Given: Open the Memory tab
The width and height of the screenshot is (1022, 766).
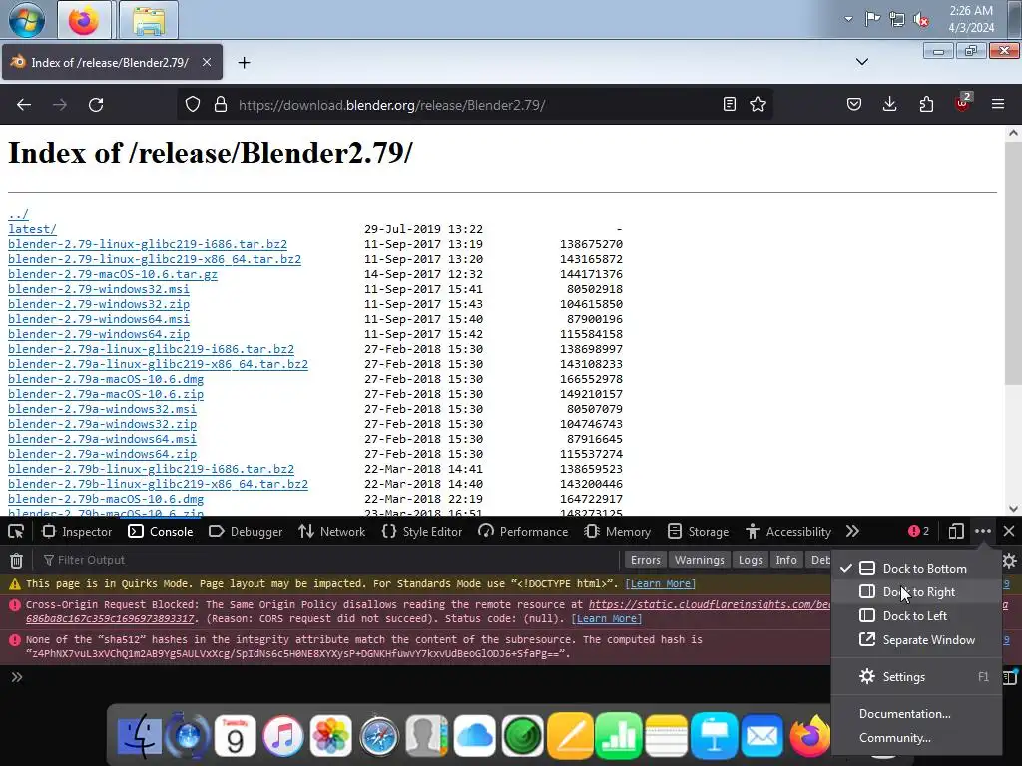Looking at the screenshot, I should (617, 532).
